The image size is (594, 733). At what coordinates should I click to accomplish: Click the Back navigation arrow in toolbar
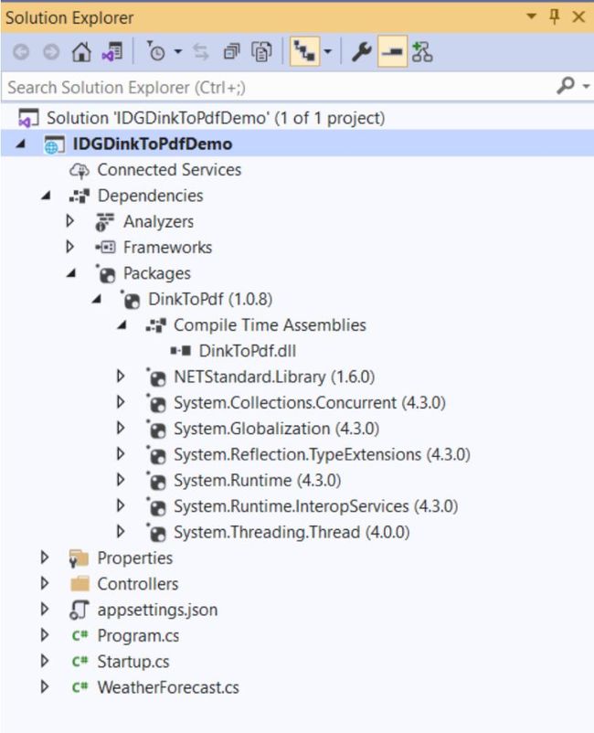tap(21, 52)
